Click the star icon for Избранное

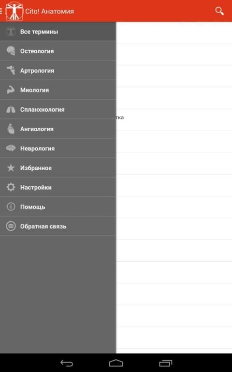click(11, 168)
